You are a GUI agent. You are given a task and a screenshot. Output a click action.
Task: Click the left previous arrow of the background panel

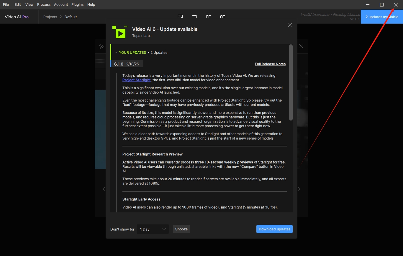point(104,189)
